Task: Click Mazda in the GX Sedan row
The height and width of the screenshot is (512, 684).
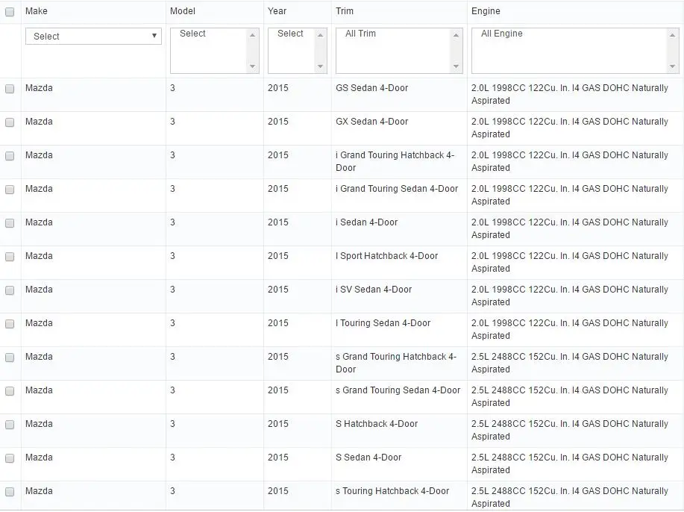Action: click(x=39, y=122)
